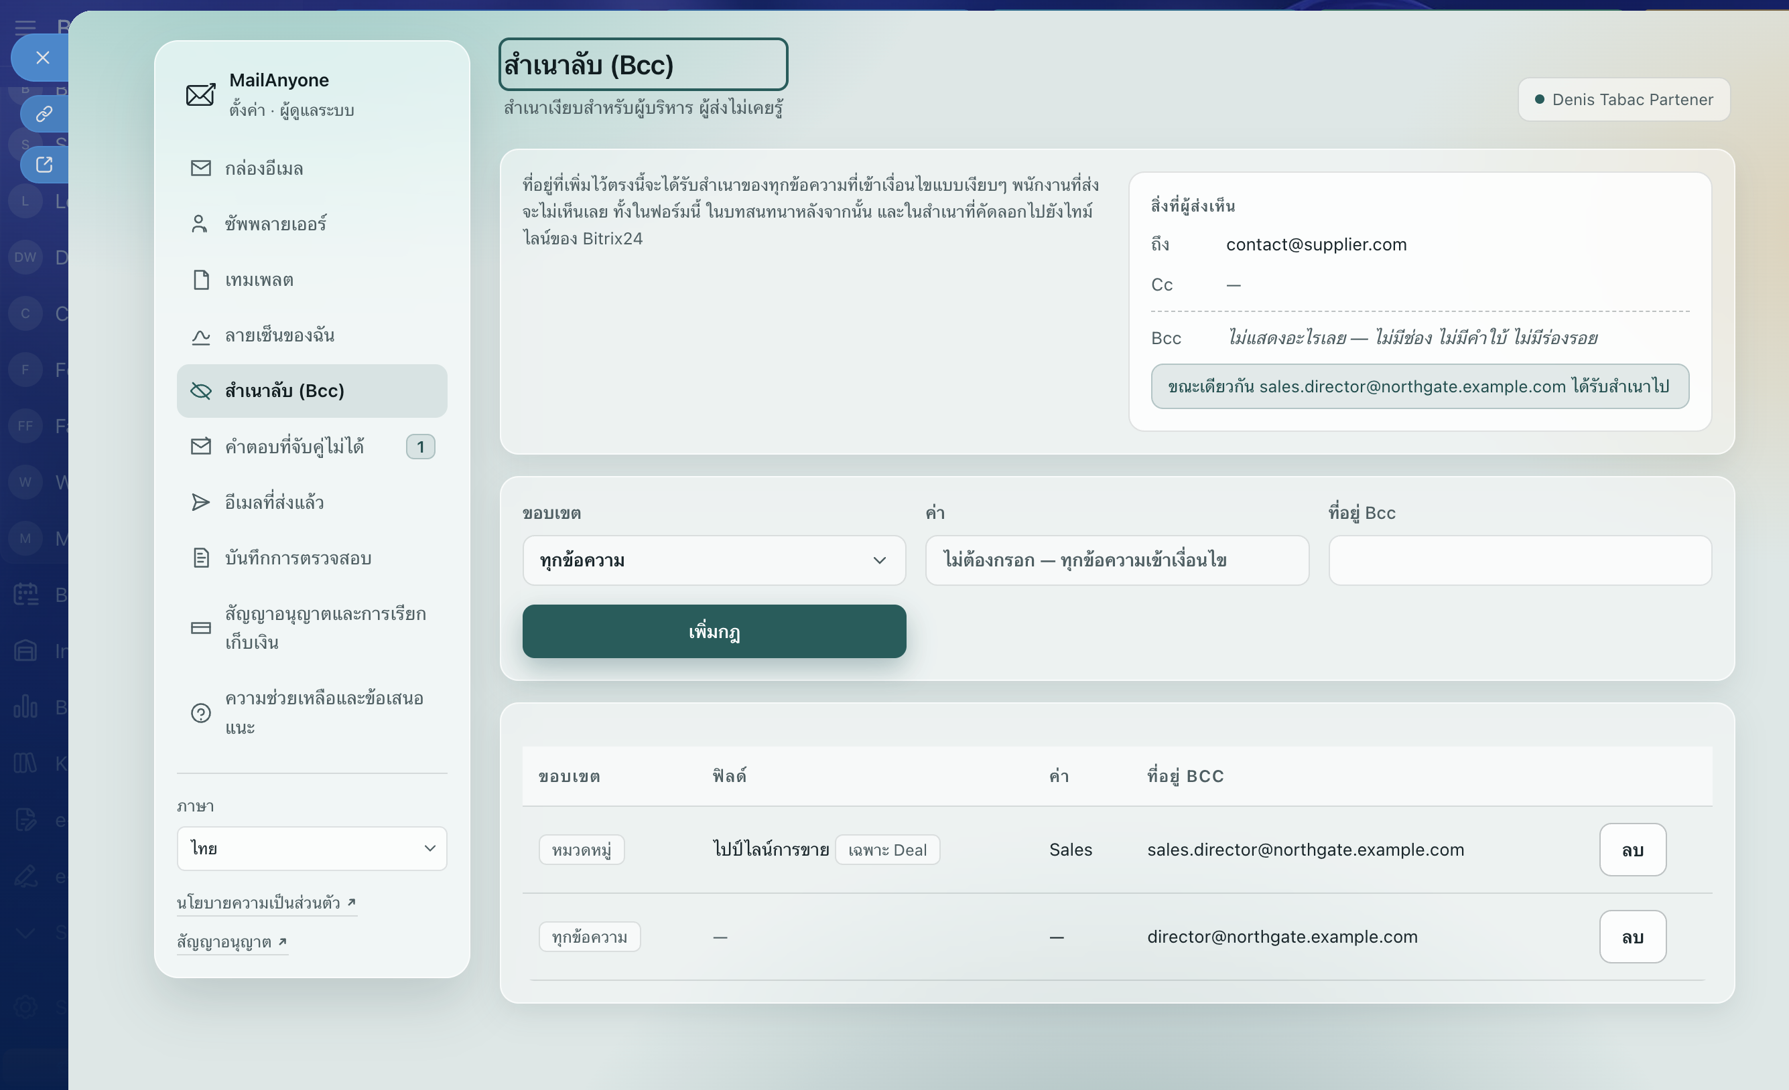Click the อีเมลที่ส่งแล้ว send arrow icon
This screenshot has height=1090, width=1789.
tap(200, 502)
